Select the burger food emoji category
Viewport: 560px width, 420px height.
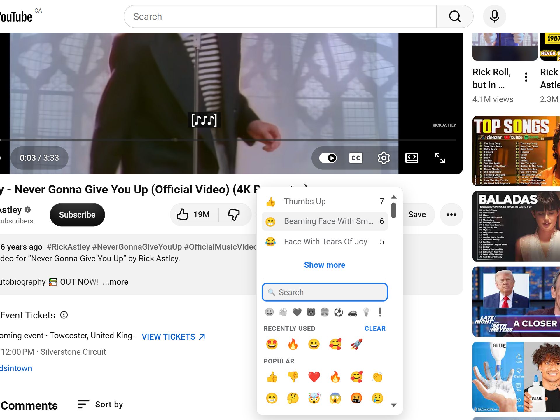coord(325,312)
